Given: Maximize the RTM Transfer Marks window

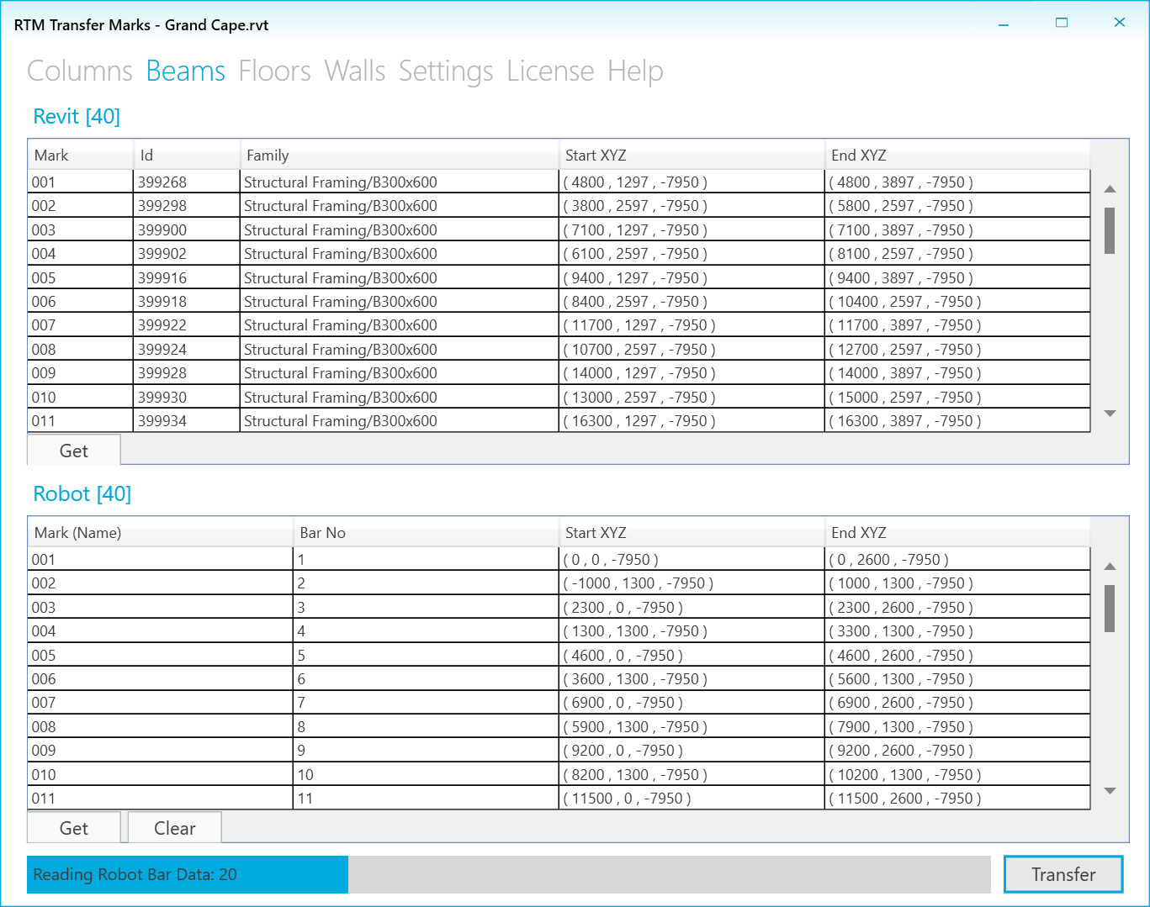Looking at the screenshot, I should coord(1062,24).
